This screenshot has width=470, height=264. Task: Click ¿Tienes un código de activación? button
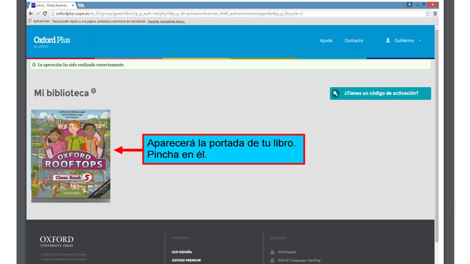point(380,93)
